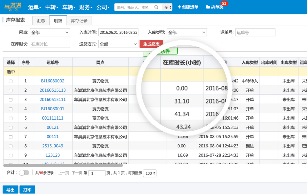Click the 车满满 logo icon
The image size is (307, 194).
(x=13, y=7)
